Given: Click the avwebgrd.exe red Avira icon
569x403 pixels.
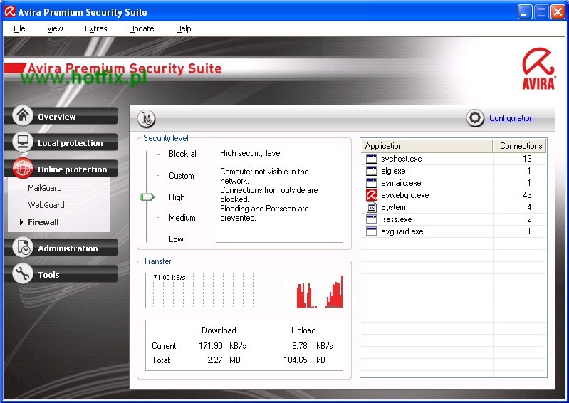Looking at the screenshot, I should pos(371,195).
